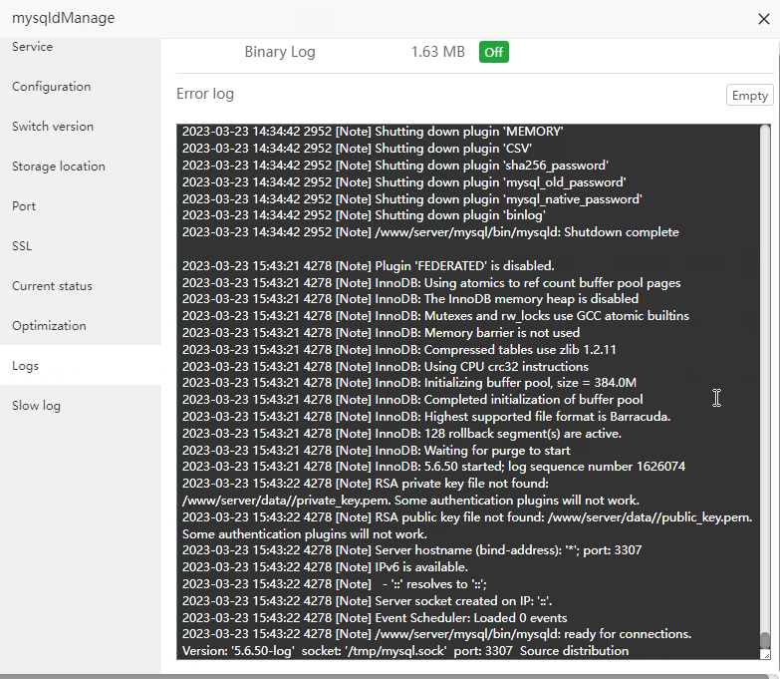Click the log area resize grip
The image size is (780, 679).
click(765, 654)
